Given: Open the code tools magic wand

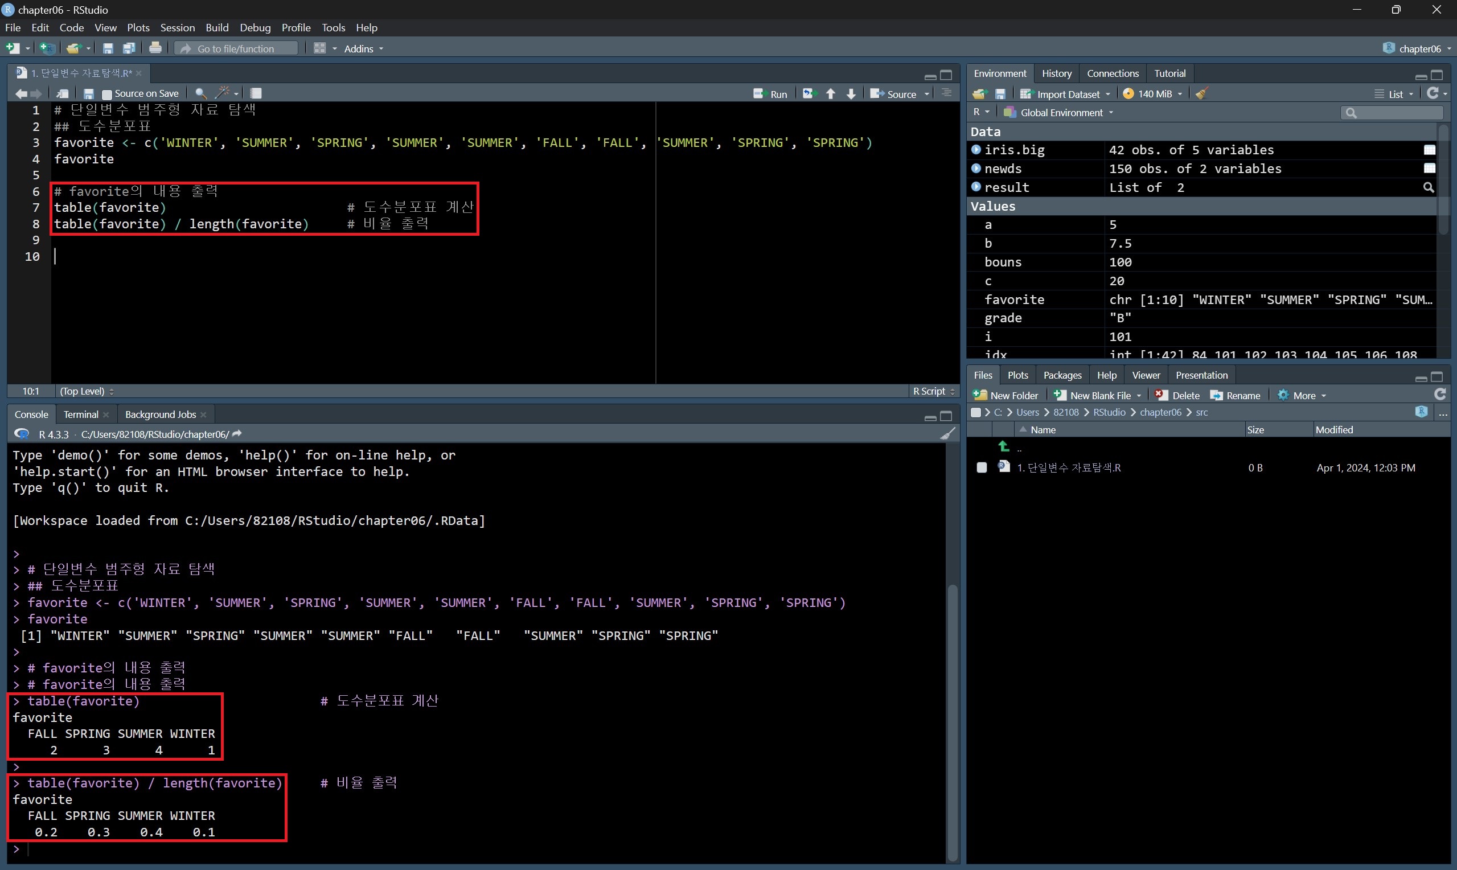Looking at the screenshot, I should tap(223, 93).
